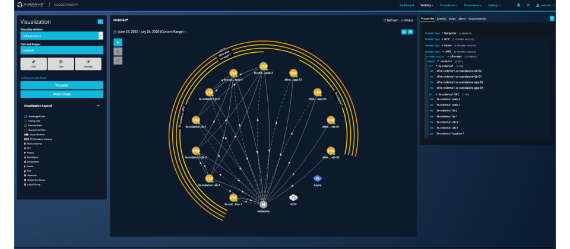Click the expand fullscreen graph tool icon
The image size is (570, 249).
[x=118, y=60]
